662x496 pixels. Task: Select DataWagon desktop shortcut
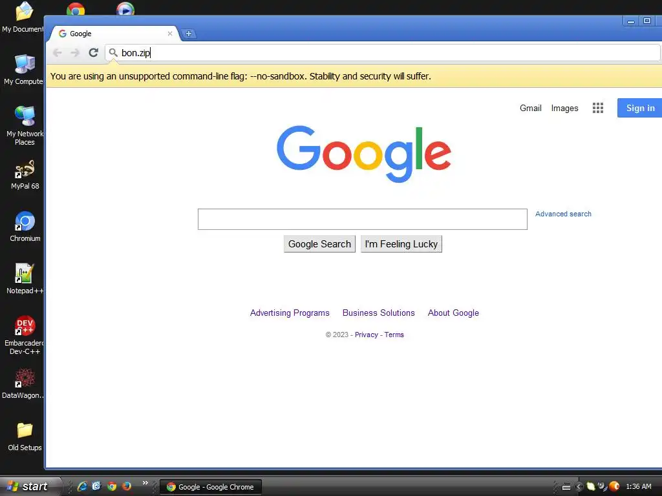(23, 383)
